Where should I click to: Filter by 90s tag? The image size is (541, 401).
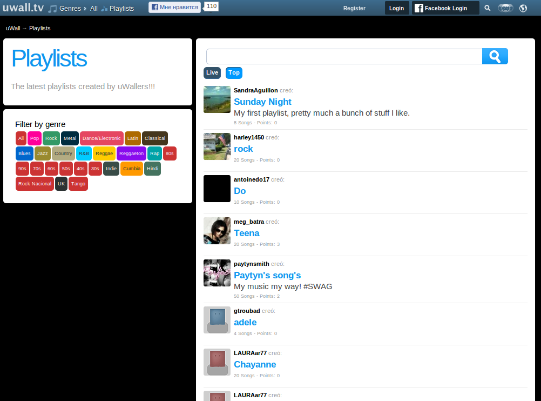pyautogui.click(x=23, y=169)
